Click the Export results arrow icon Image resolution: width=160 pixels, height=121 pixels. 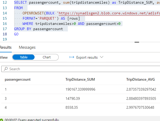[72, 57]
